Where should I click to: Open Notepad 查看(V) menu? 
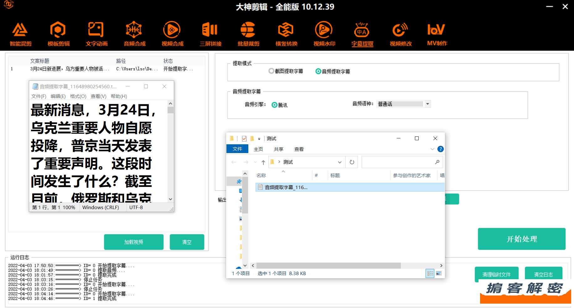pyautogui.click(x=99, y=96)
